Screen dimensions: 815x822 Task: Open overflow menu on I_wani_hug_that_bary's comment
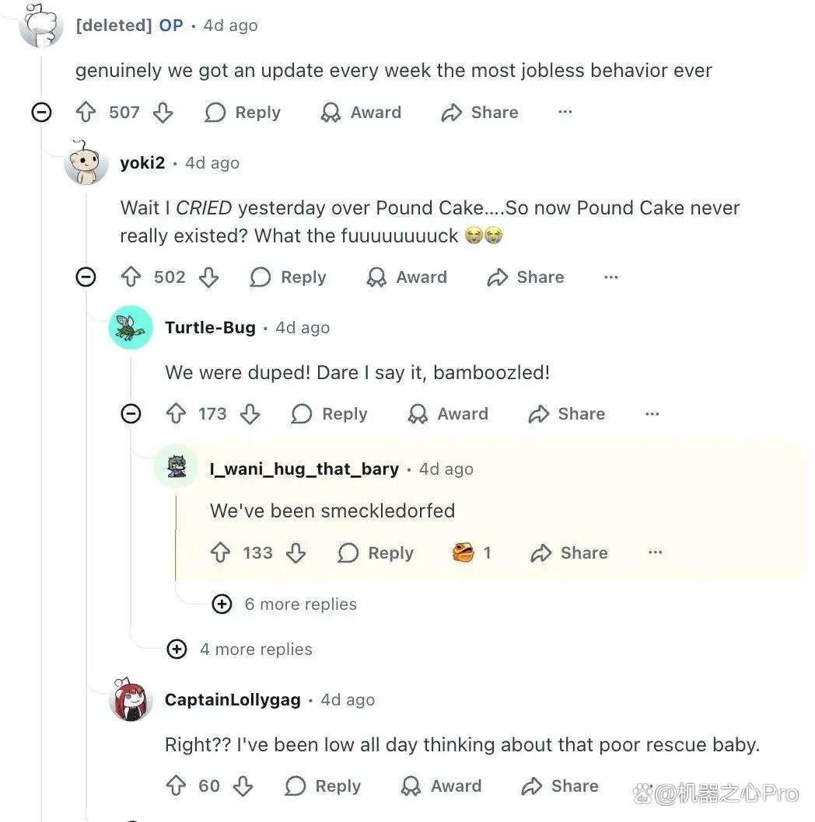[x=655, y=552]
